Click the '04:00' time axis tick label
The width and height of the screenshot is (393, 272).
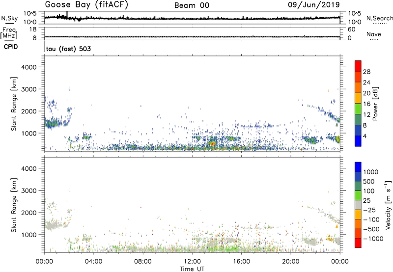click(x=93, y=261)
